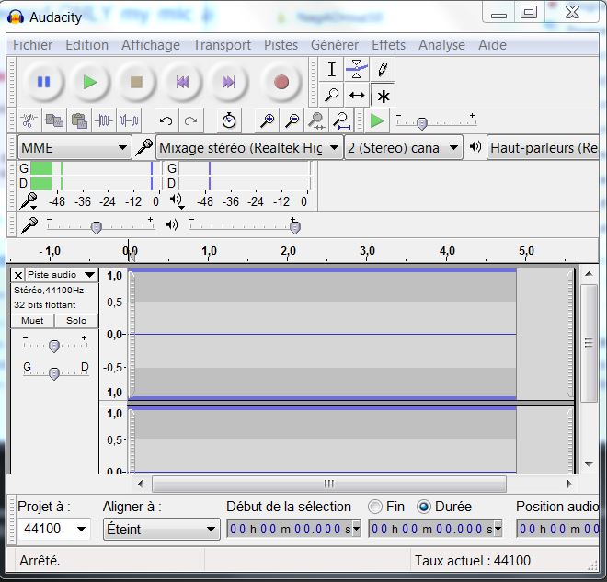This screenshot has height=582, width=607.
Task: Click the Cut scissors icon
Action: (x=29, y=121)
